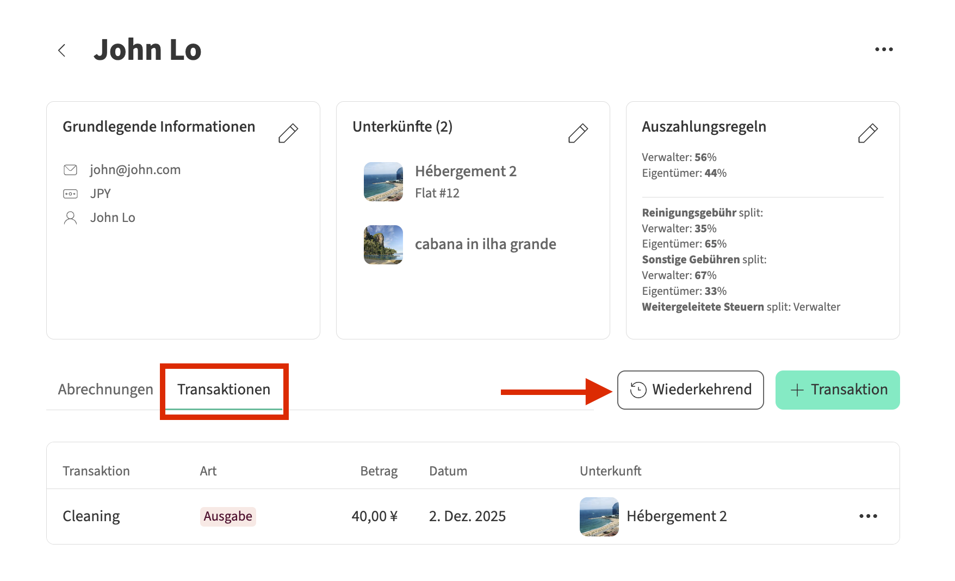The width and height of the screenshot is (955, 581).
Task: Click the Betrag column header
Action: (x=379, y=471)
